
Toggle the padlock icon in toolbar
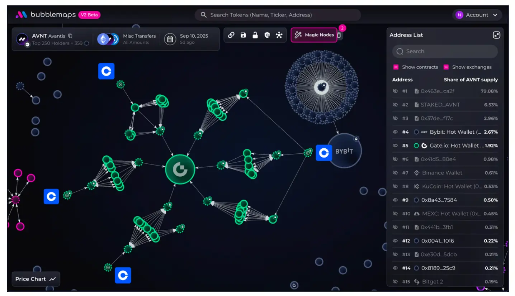(x=255, y=35)
